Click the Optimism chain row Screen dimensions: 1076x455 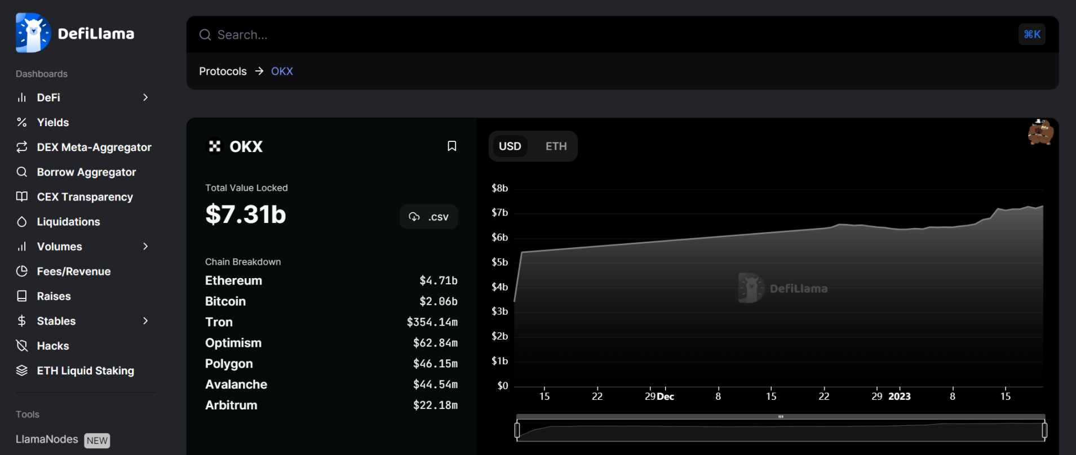331,343
